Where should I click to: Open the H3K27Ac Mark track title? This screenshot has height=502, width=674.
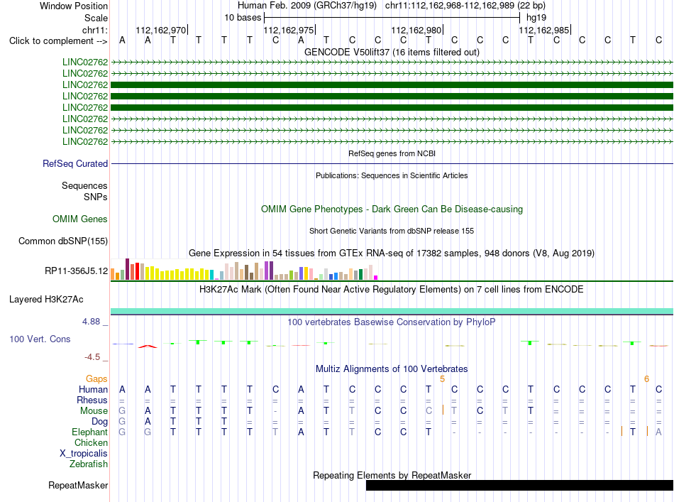[392, 289]
